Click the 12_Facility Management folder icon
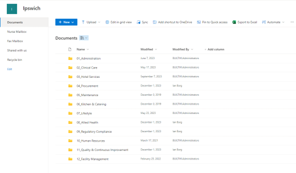This screenshot has width=296, height=173. (70, 159)
